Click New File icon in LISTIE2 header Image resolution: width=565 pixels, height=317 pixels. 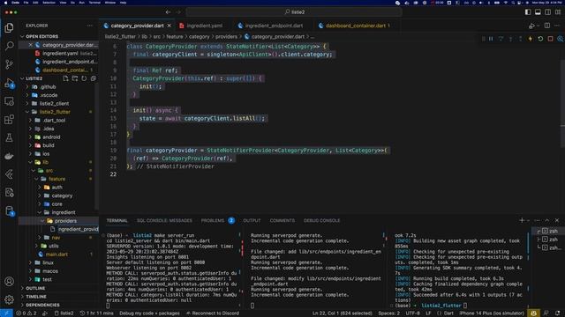(65, 78)
